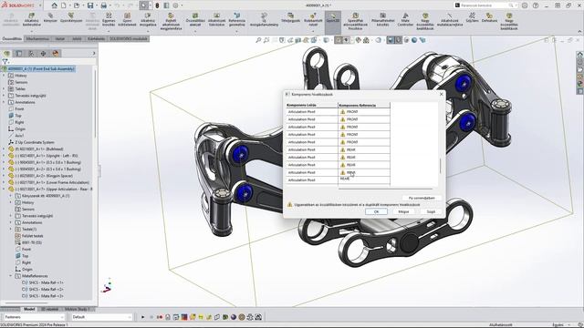Open the Default configuration dropdown

pyautogui.click(x=101, y=317)
